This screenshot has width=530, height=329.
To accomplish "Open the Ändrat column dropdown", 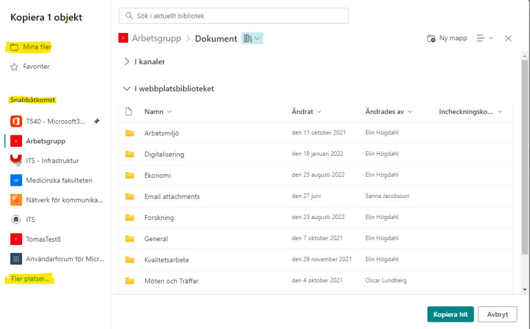I will pos(319,112).
